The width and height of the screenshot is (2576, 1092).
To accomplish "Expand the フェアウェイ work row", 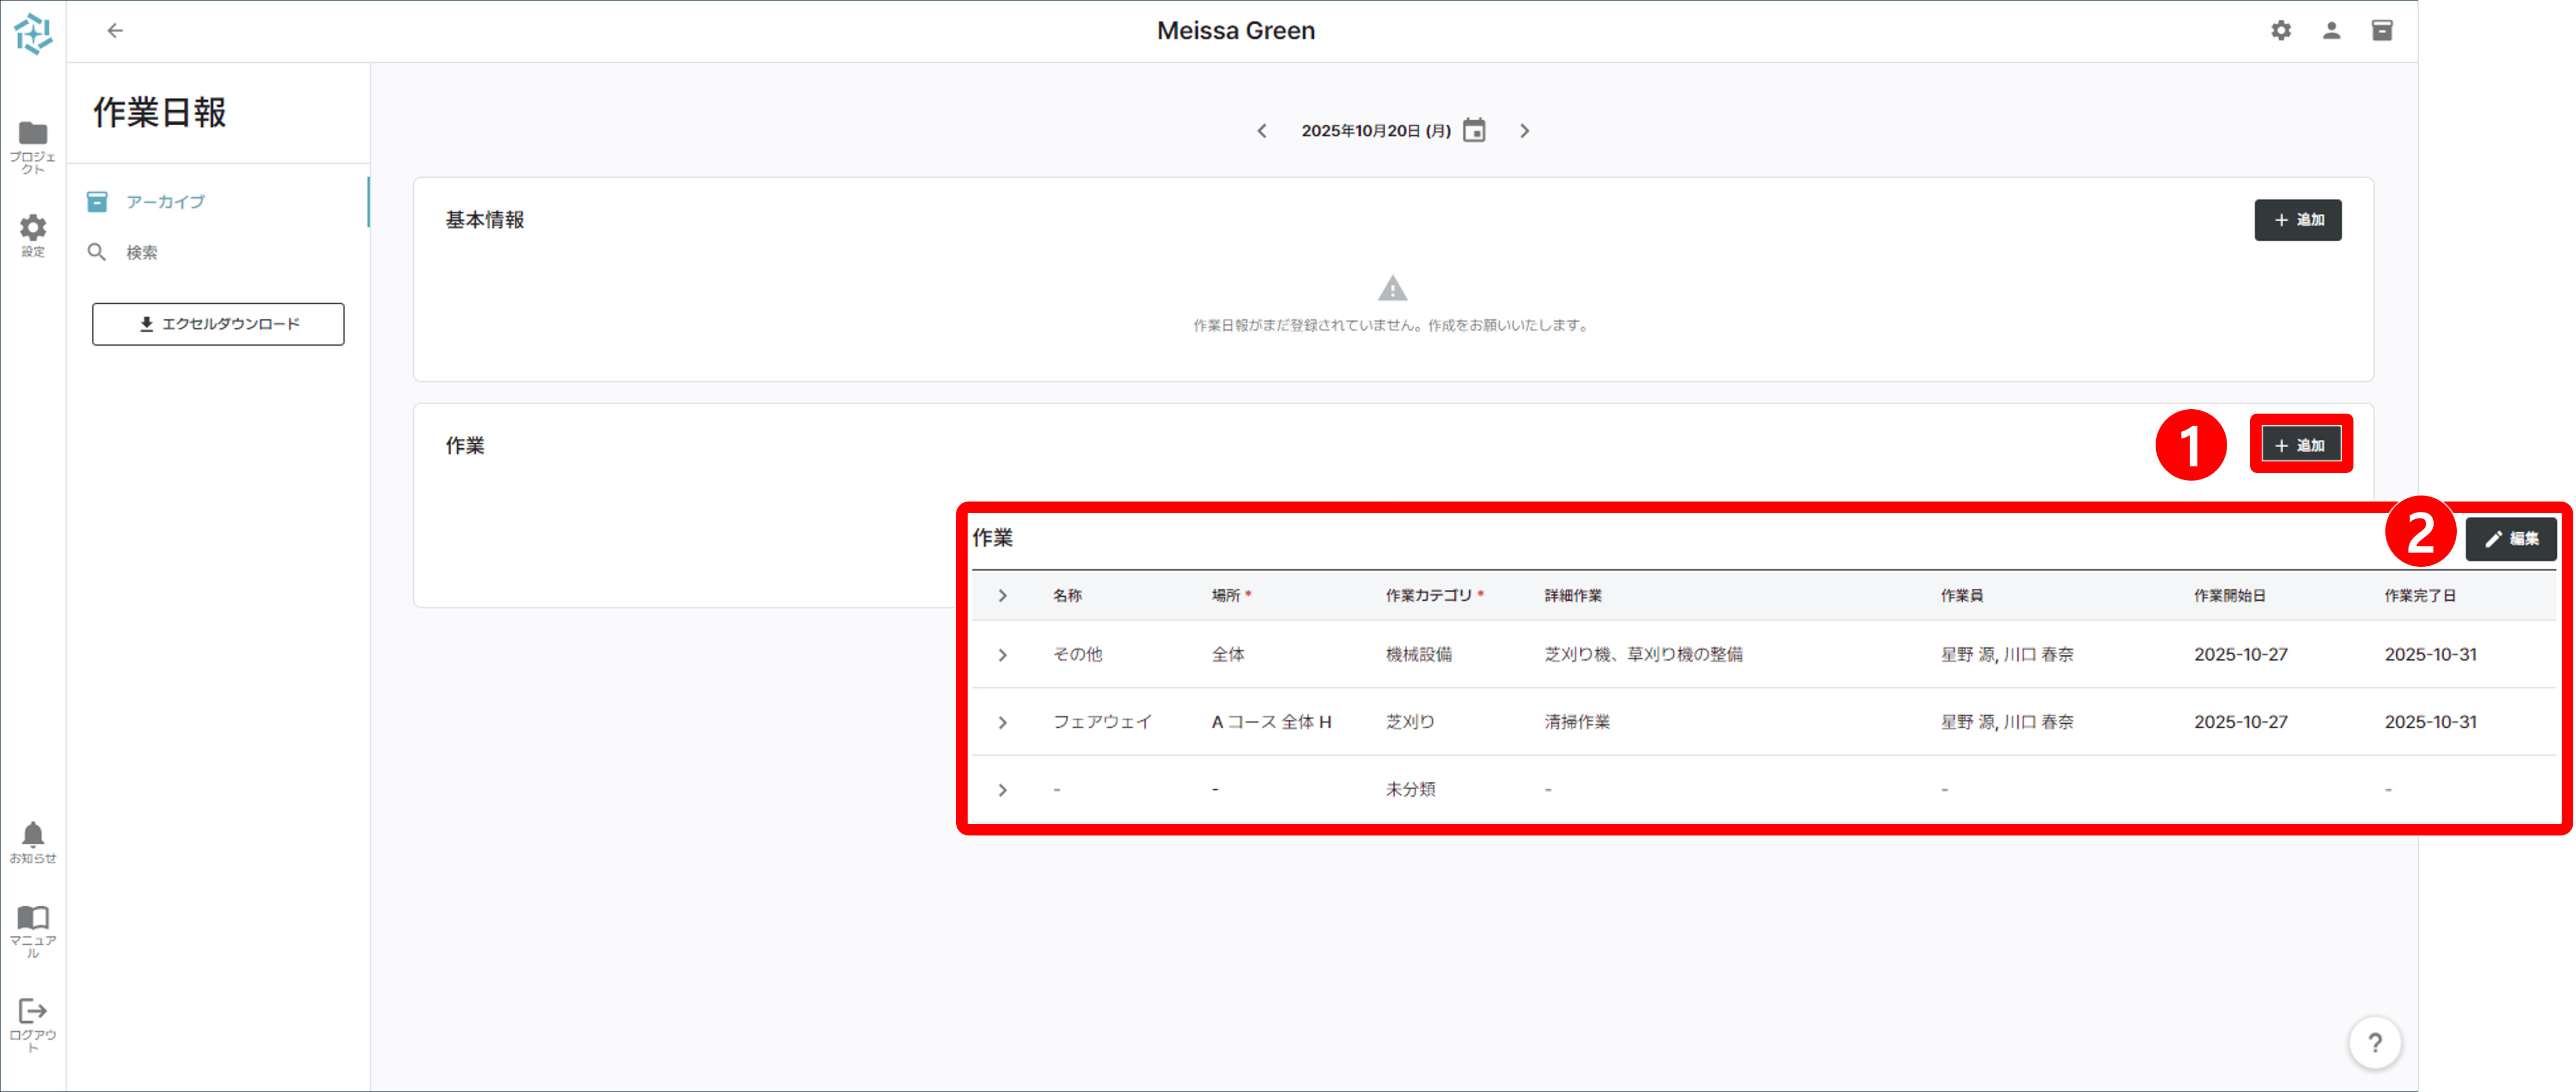I will 1002,722.
